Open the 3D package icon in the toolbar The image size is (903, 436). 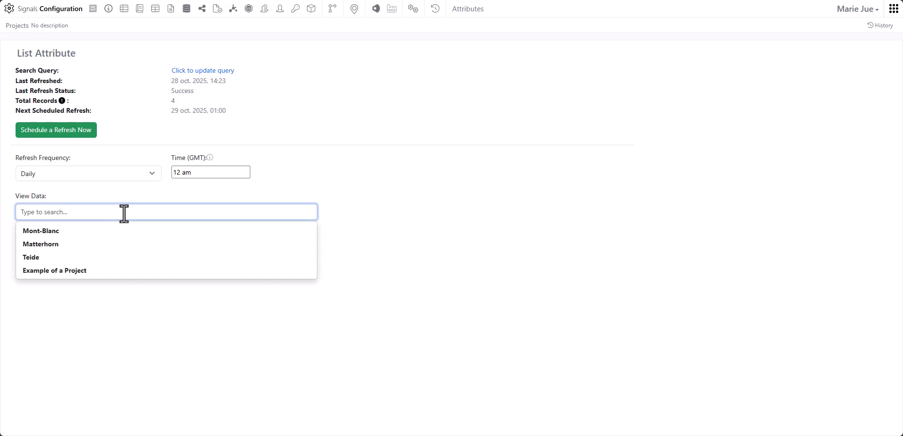pos(311,8)
